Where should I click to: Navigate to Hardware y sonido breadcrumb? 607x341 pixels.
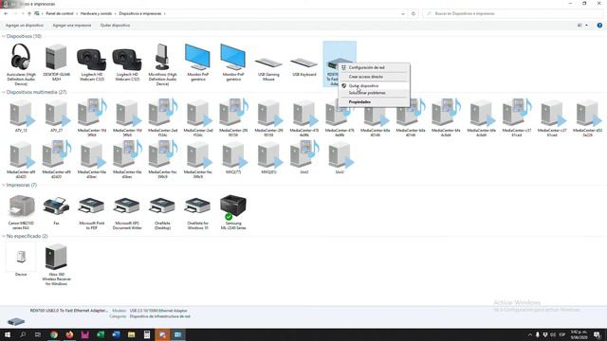pos(96,13)
